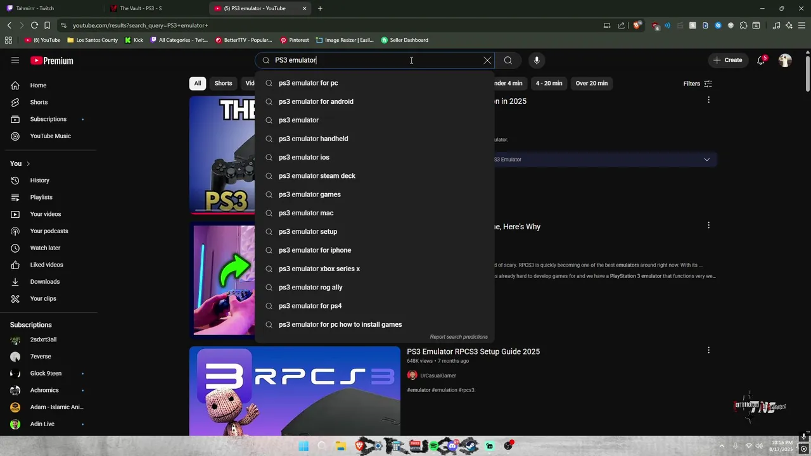Click the YouTube Premium logo
The width and height of the screenshot is (811, 456).
[x=52, y=61]
